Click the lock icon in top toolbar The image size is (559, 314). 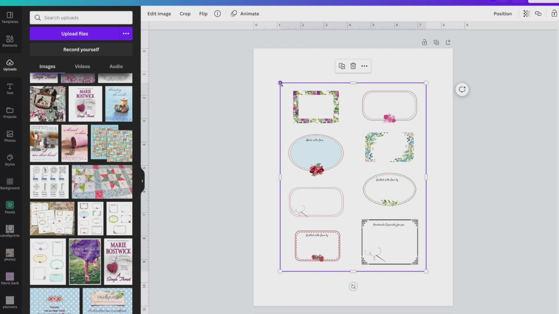[x=555, y=14]
